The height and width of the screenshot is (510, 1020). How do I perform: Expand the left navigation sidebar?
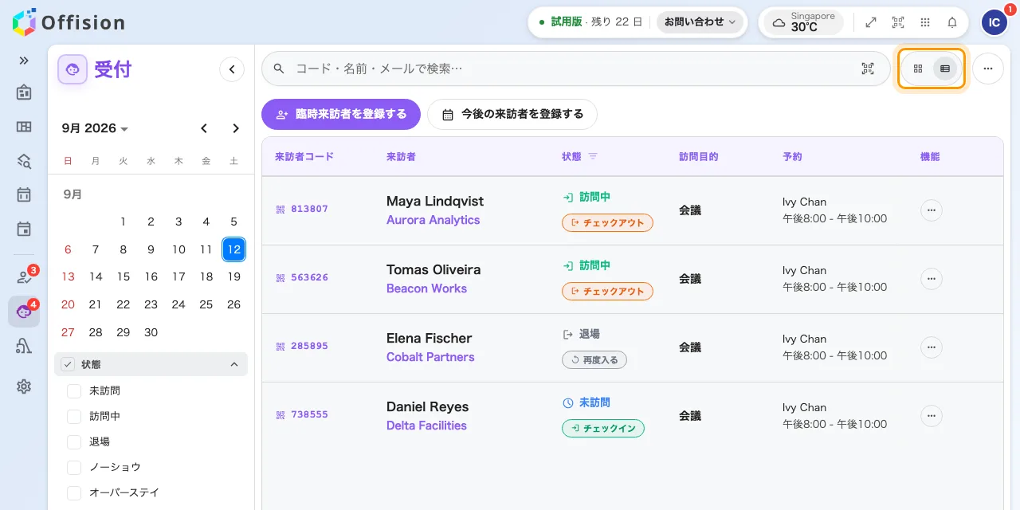point(24,61)
